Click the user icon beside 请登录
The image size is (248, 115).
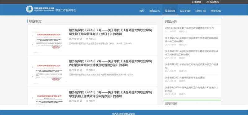(x=193, y=2)
